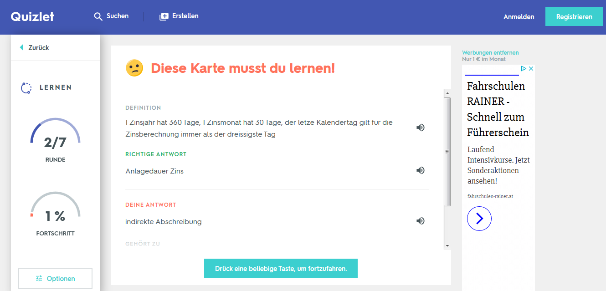This screenshot has height=291, width=606.
Task: Play audio for indirekte Abschreibung answer
Action: [420, 221]
